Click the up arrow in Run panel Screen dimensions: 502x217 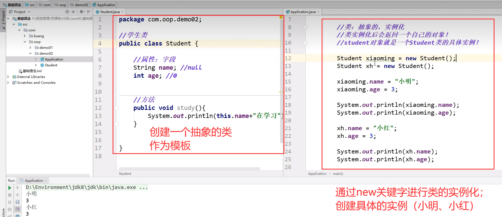click(x=18, y=188)
